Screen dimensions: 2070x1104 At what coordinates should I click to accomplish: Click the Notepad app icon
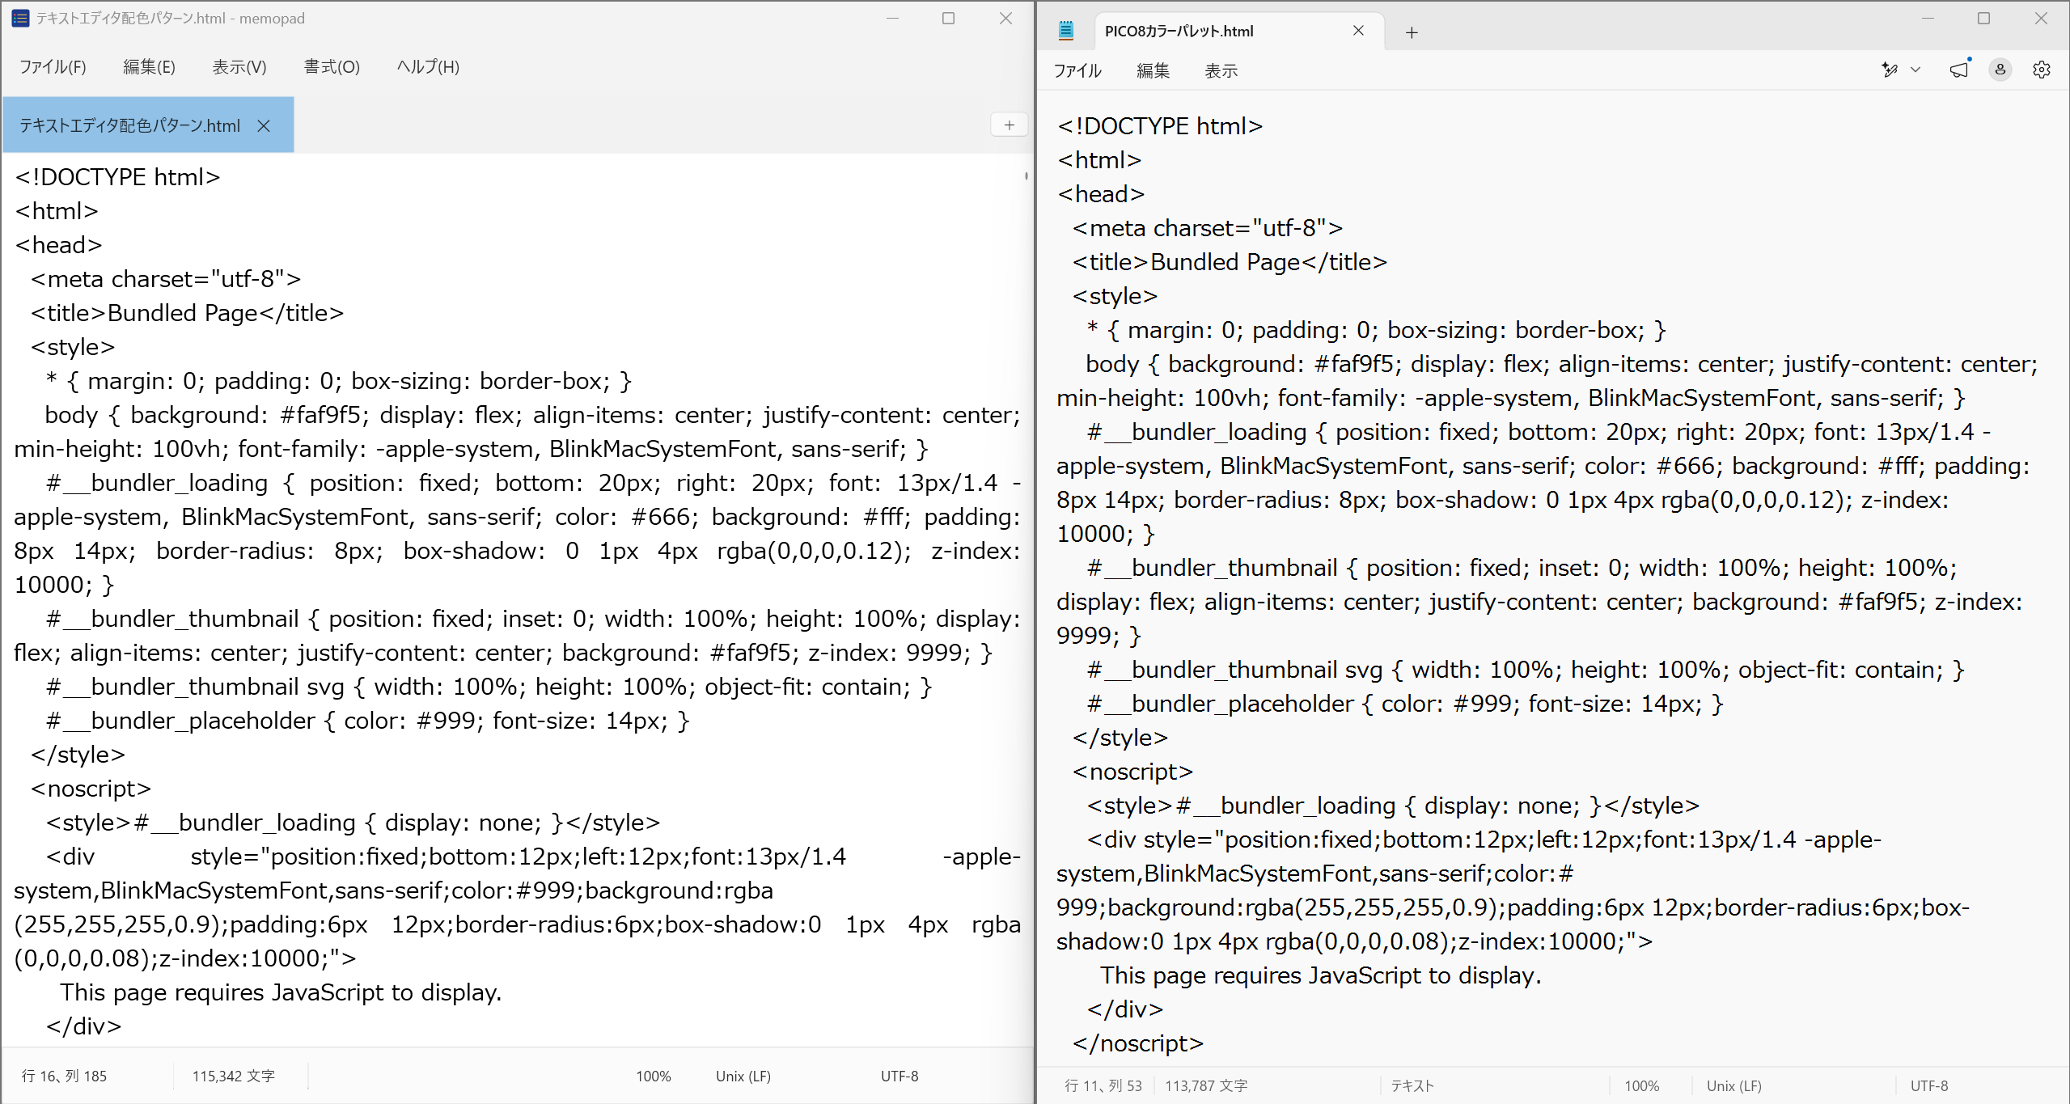[1066, 31]
